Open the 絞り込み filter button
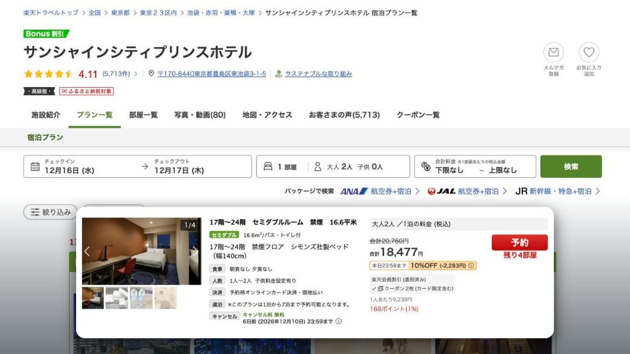Image resolution: width=630 pixels, height=354 pixels. [50, 212]
